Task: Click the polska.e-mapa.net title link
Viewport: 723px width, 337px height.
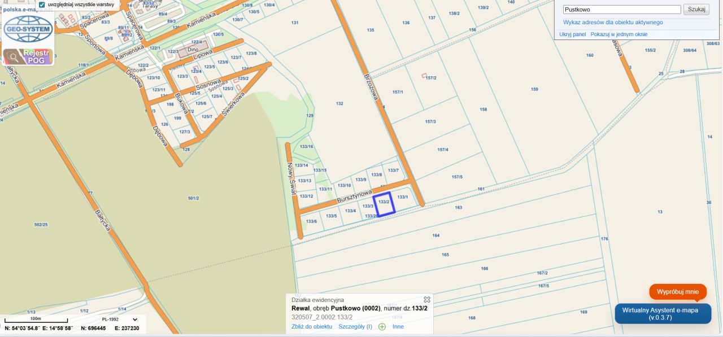Action: 27,10
